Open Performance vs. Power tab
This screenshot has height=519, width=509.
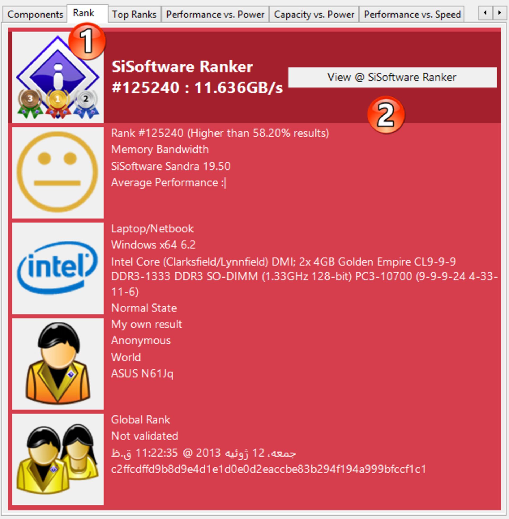coord(215,14)
